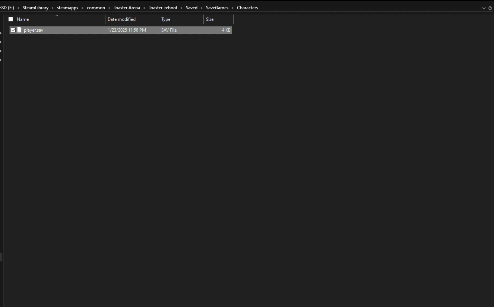Click the 1/23/2025 11:58 PM date cell
Image resolution: width=494 pixels, height=307 pixels.
[127, 30]
